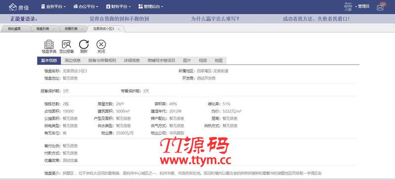This screenshot has height=180, width=395.
Task: Click the 建造年代 value 2012年
Action: coord(175,111)
